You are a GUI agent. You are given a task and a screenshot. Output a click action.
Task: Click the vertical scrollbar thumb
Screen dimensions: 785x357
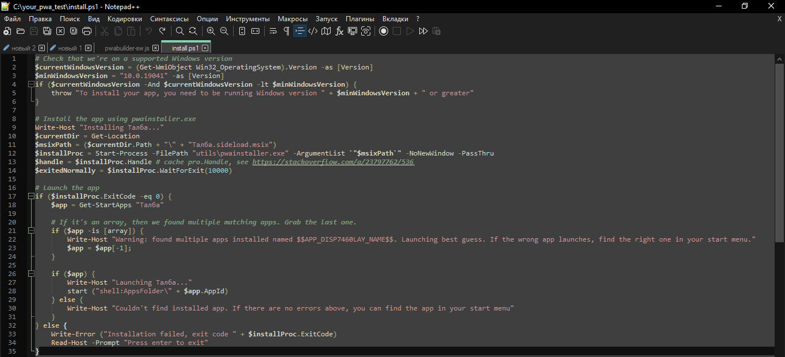pos(780,152)
